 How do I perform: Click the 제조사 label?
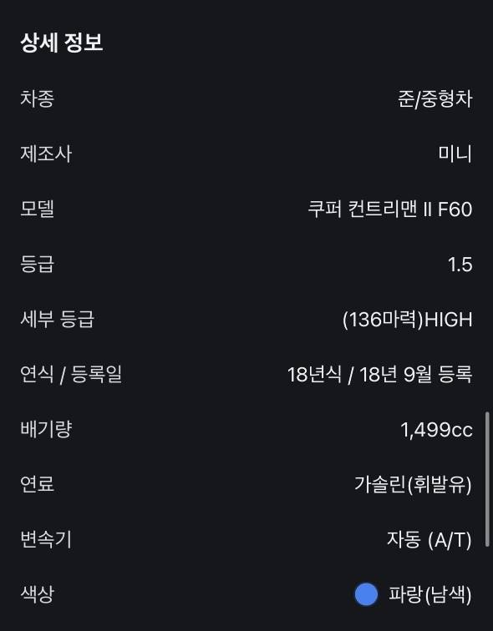coord(46,154)
